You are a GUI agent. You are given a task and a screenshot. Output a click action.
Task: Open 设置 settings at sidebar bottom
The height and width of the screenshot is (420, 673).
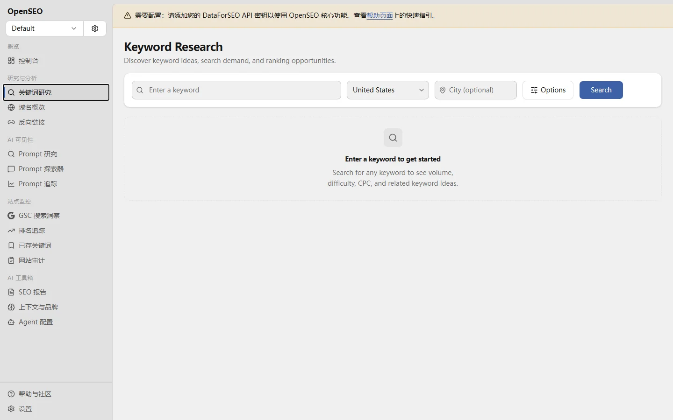(x=56, y=409)
